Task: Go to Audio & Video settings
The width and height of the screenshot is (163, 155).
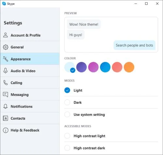Action: click(30, 71)
